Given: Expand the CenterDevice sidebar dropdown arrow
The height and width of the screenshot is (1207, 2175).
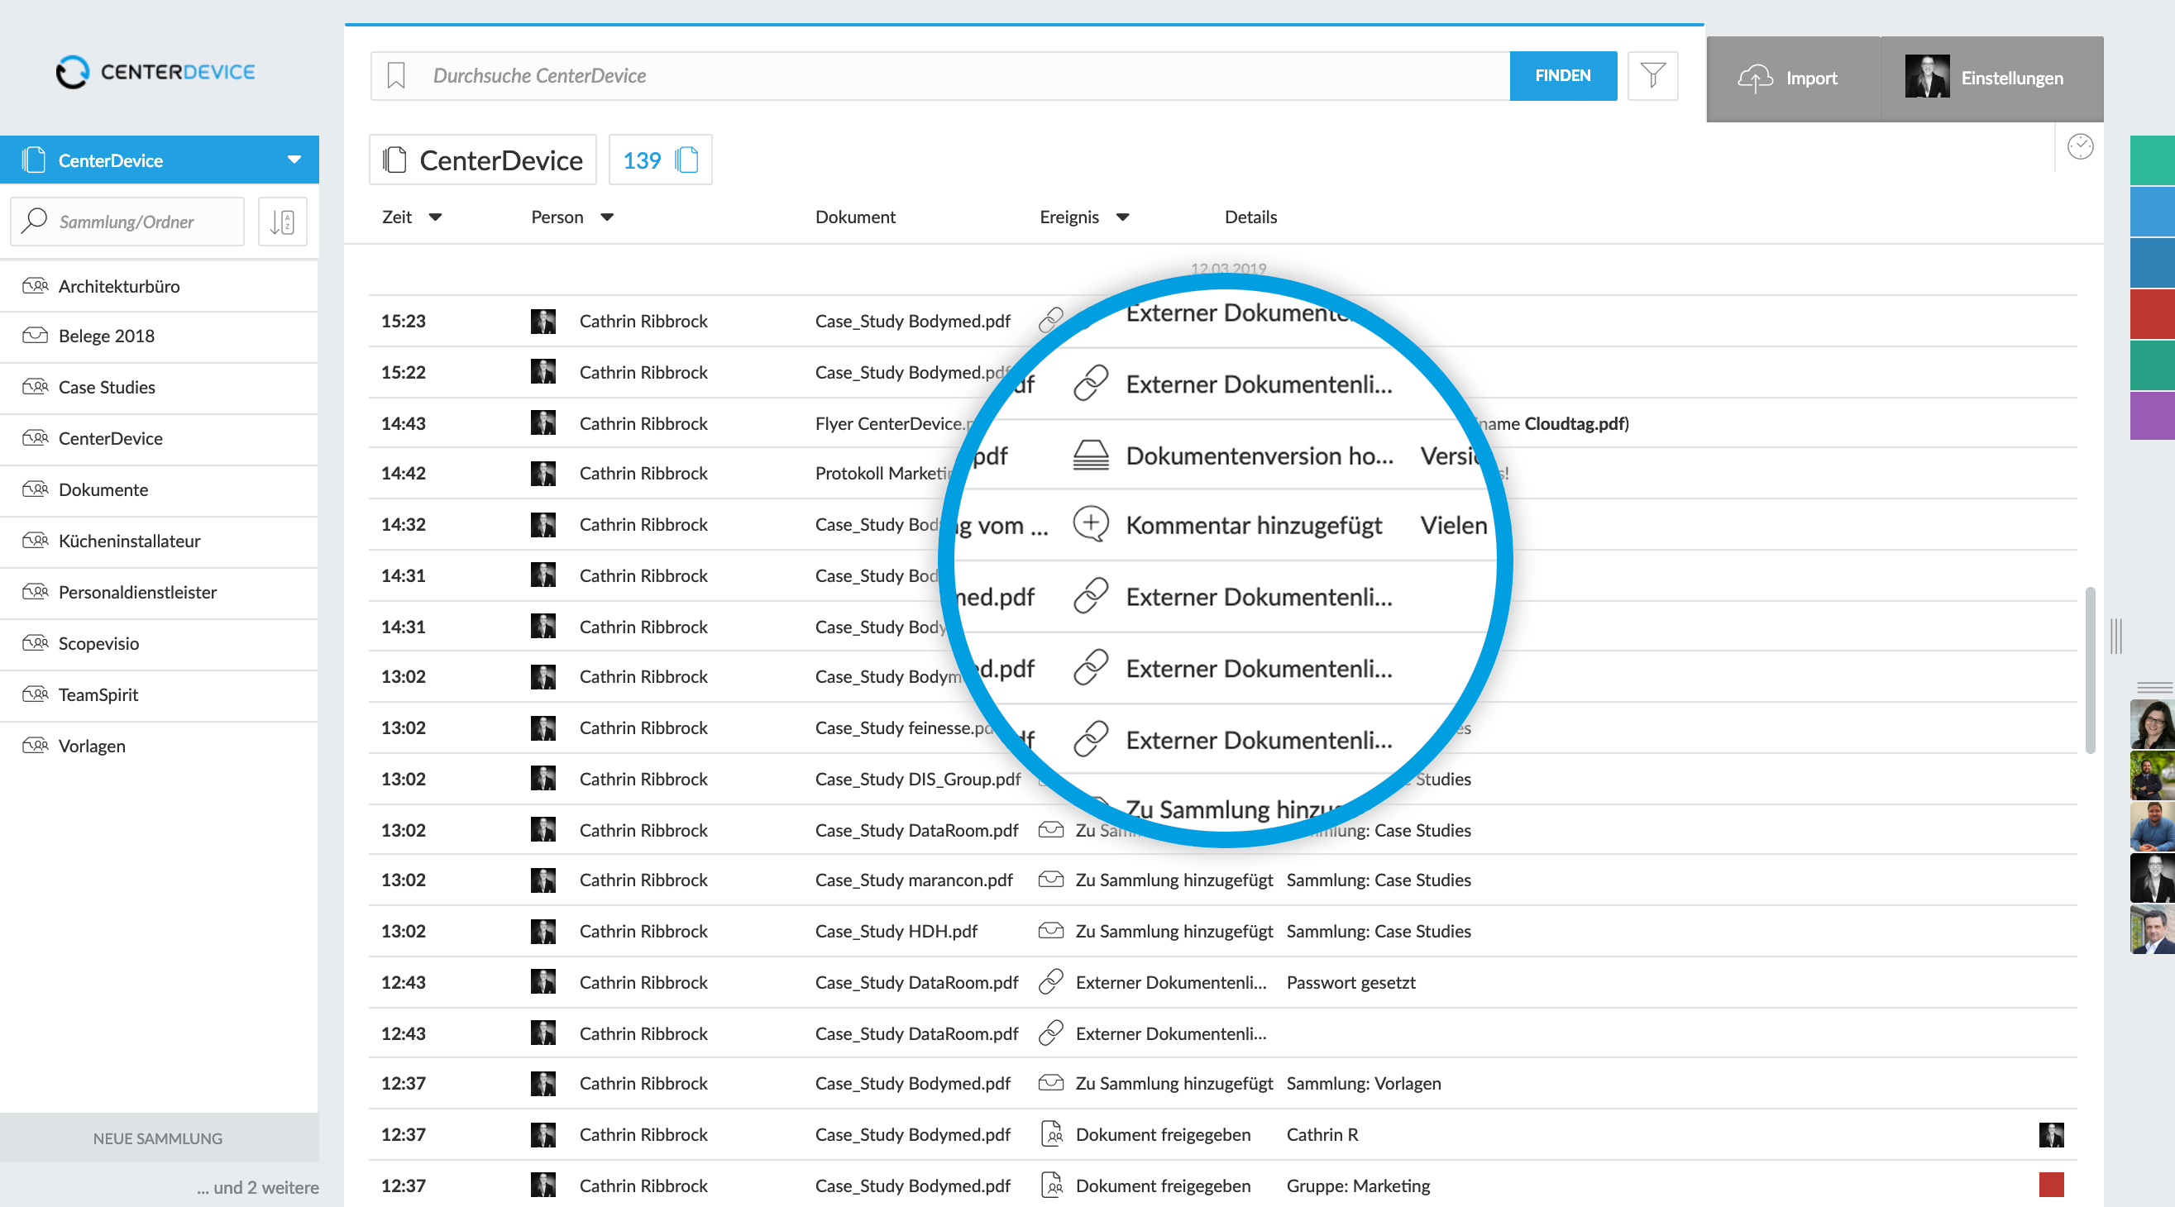Looking at the screenshot, I should click(x=294, y=160).
